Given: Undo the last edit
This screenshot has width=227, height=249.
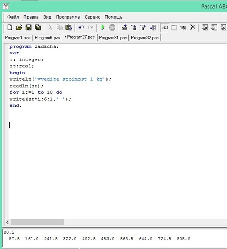Looking at the screenshot, I should (81, 27).
